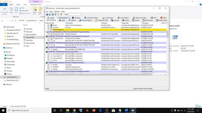Viewport: 202px width, 113px height.
Task: Switch Explorer to large icons view
Action: [x=200, y=106]
